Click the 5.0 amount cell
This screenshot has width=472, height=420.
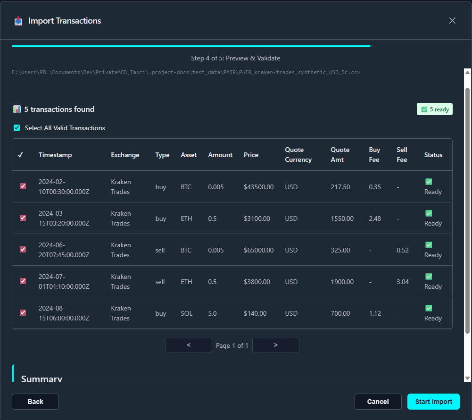point(212,313)
